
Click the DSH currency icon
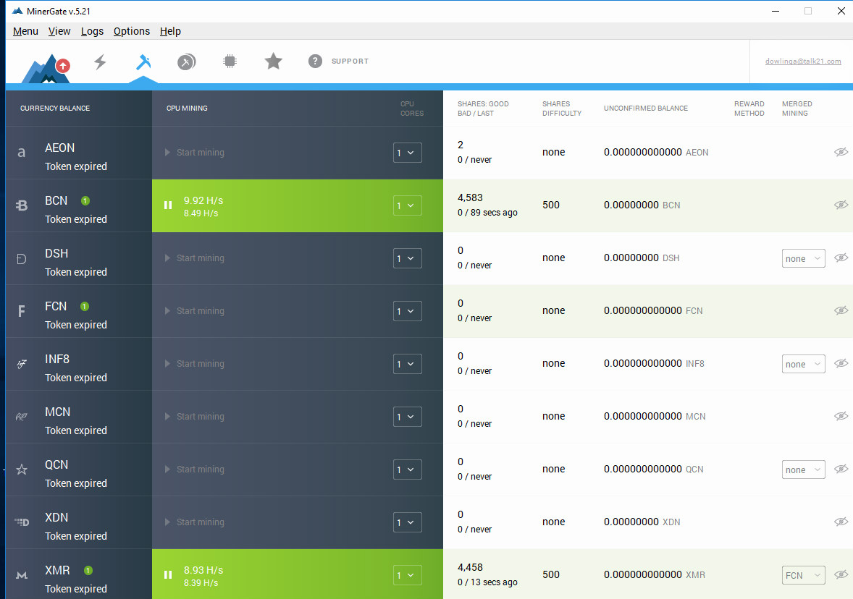(21, 259)
